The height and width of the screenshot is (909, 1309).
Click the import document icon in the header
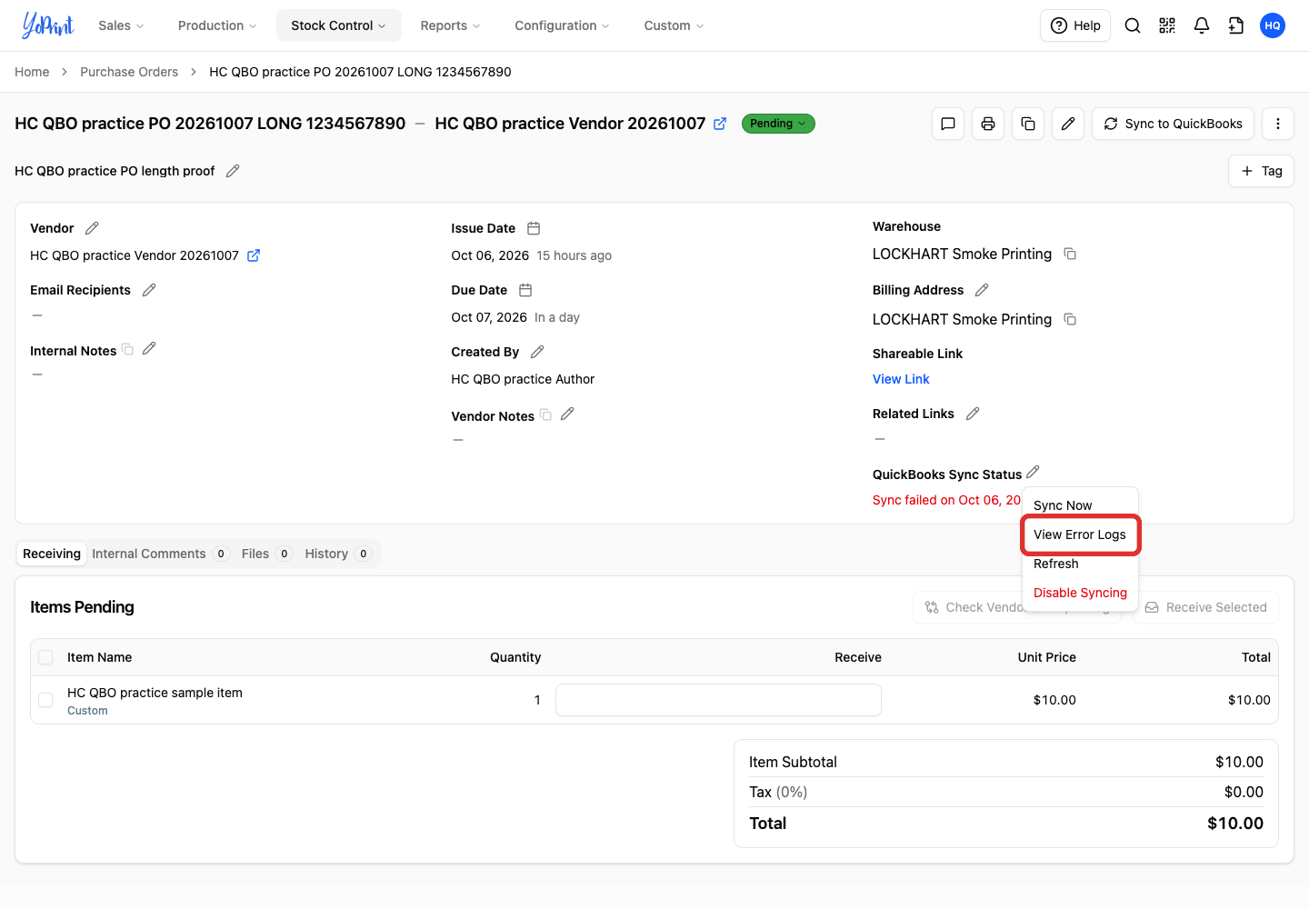[1236, 25]
